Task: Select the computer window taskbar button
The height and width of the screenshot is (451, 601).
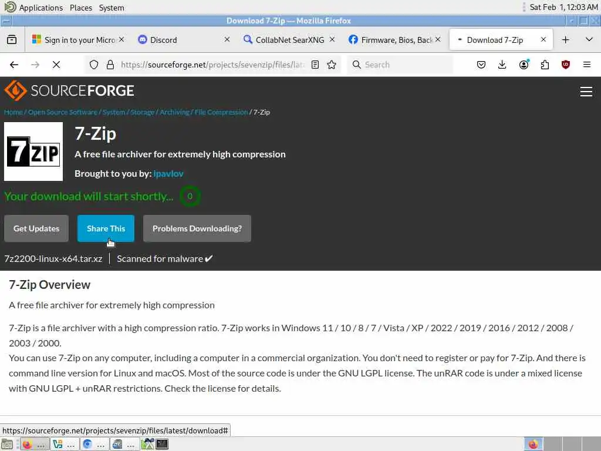Action: [124, 444]
